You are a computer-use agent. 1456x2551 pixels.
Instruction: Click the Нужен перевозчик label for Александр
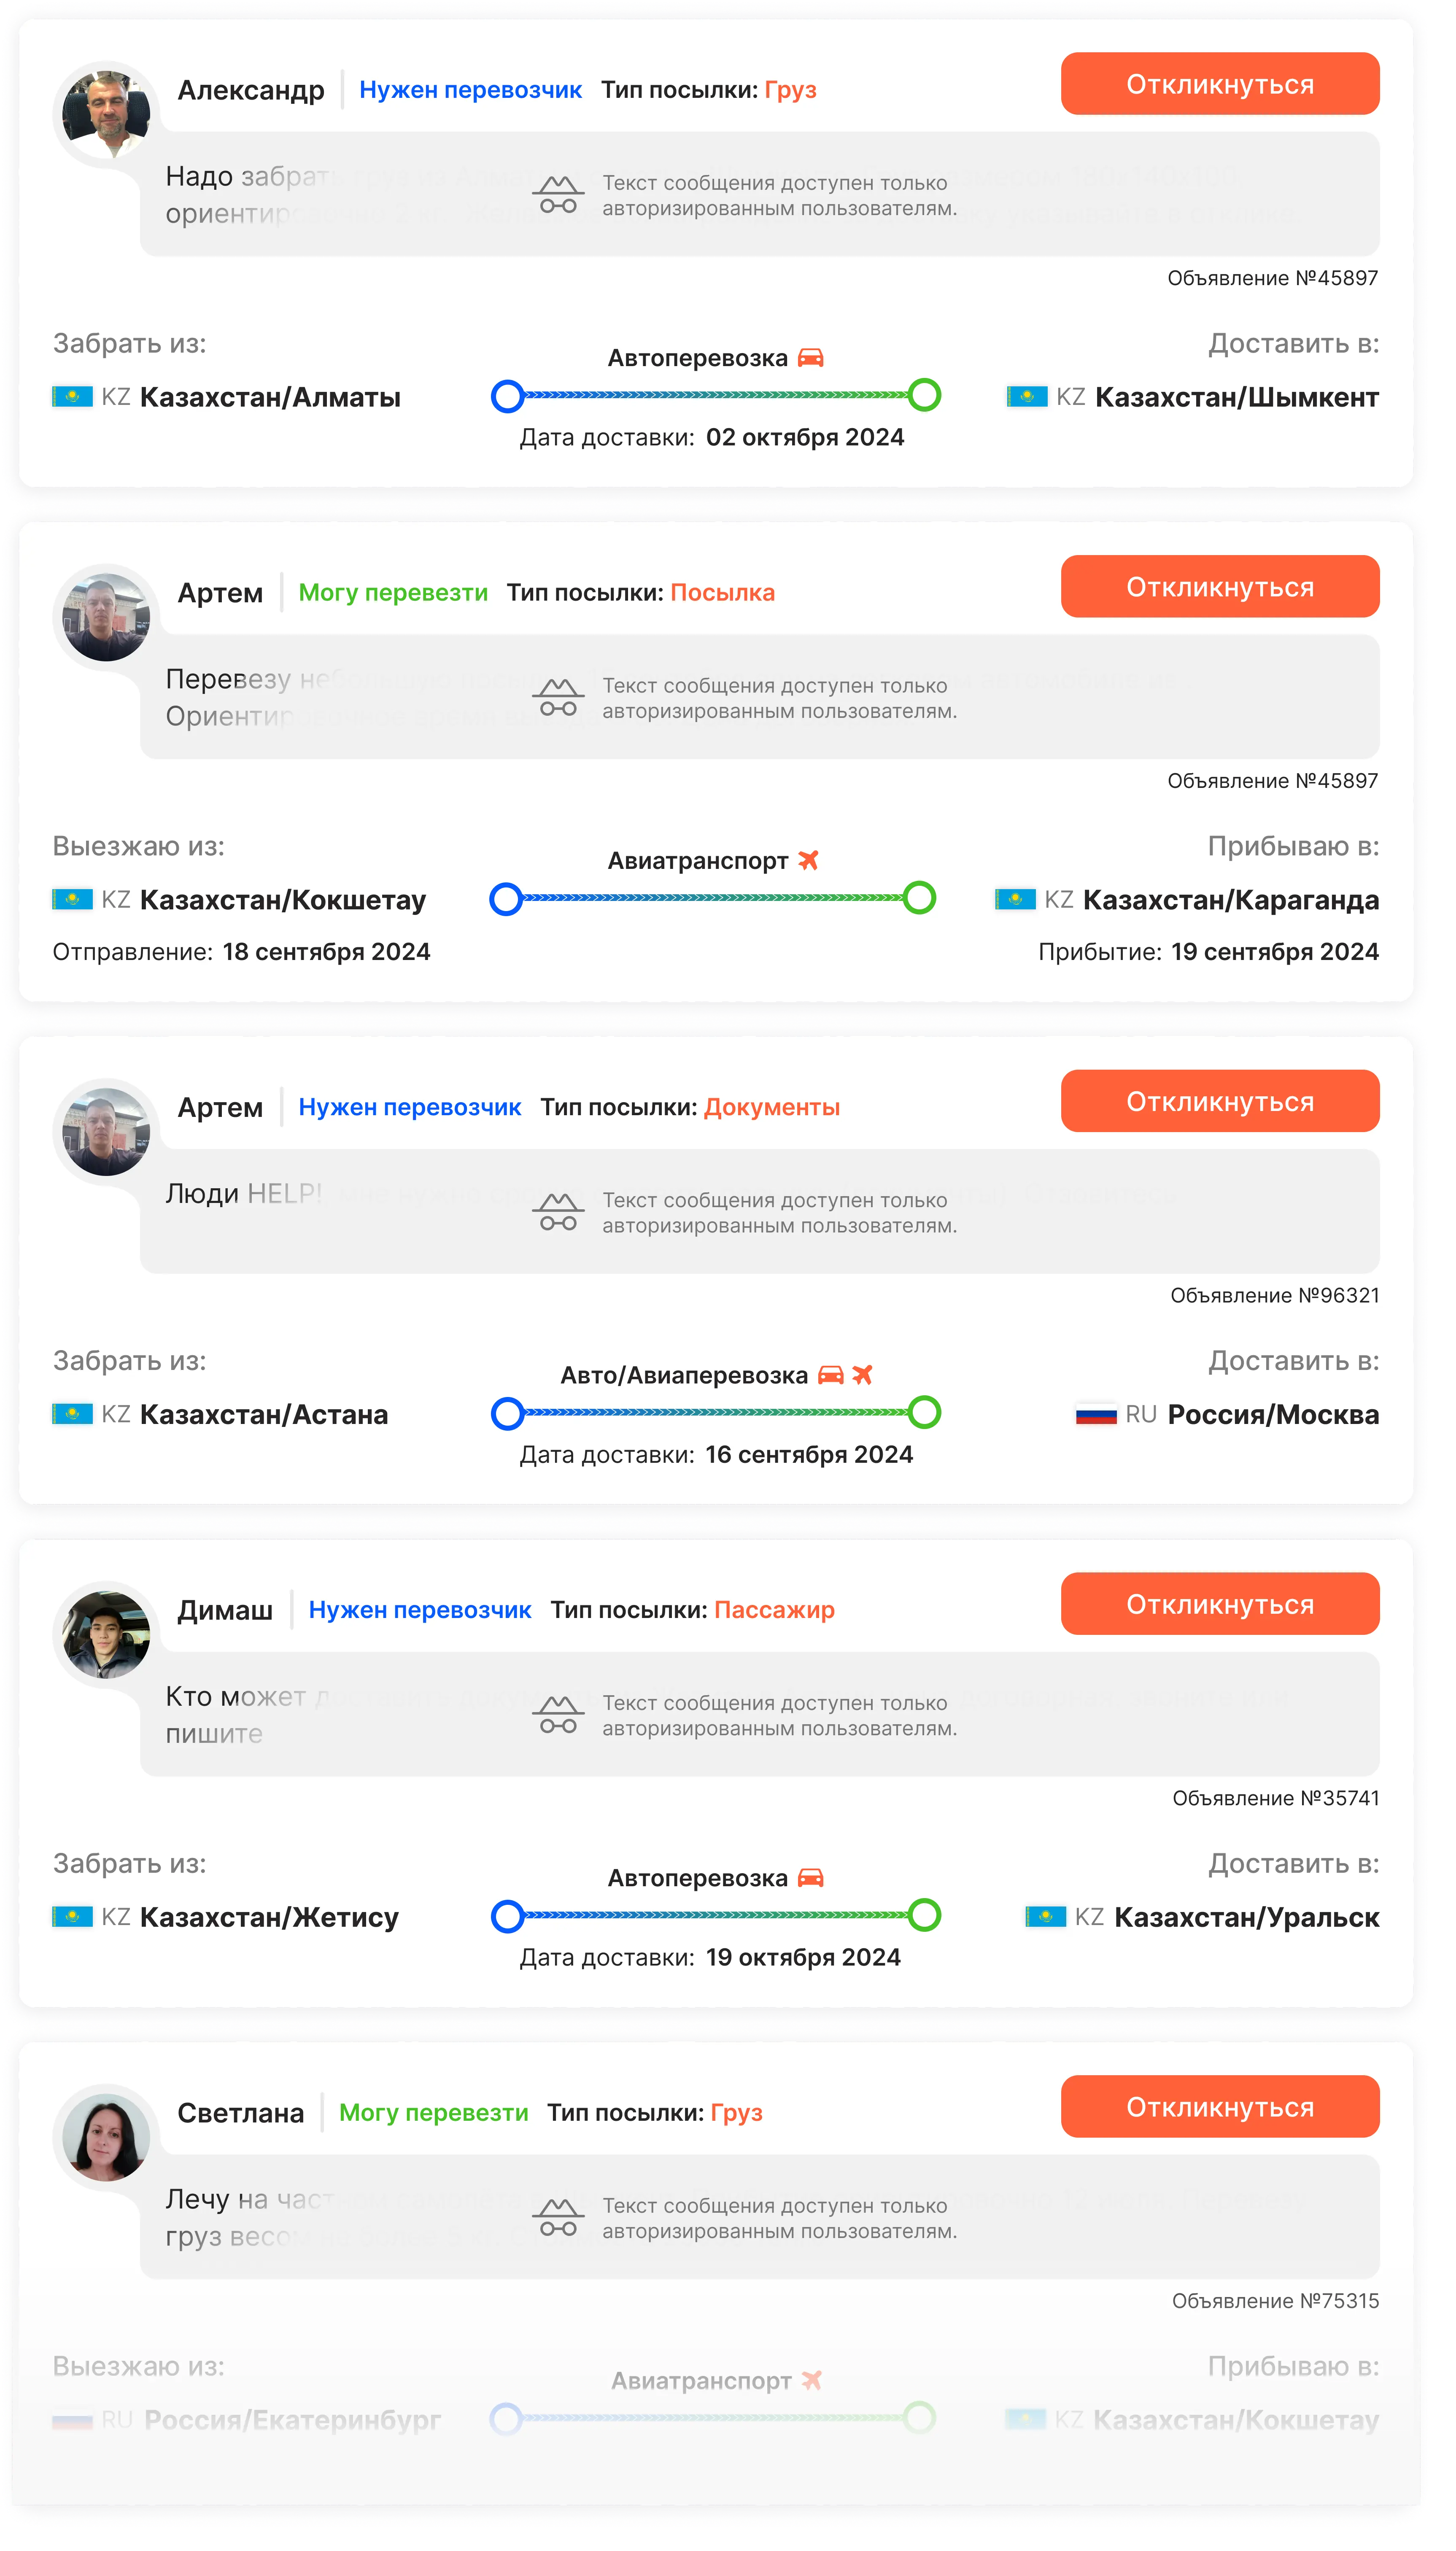(478, 91)
